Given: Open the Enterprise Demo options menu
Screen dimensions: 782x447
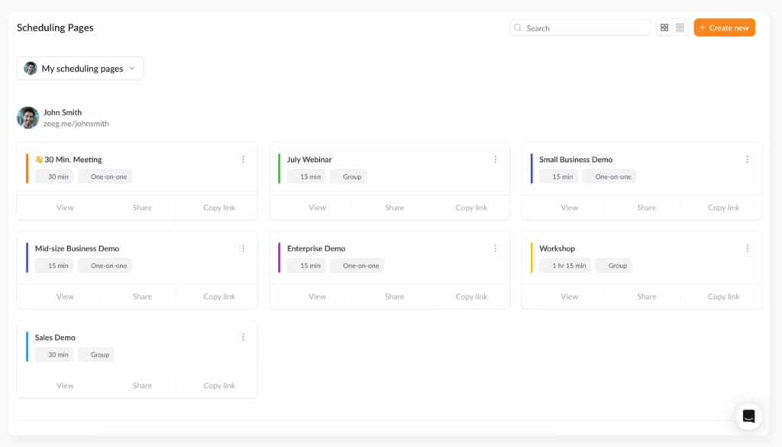Looking at the screenshot, I should [x=495, y=248].
